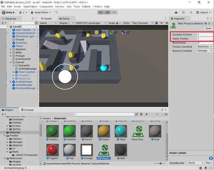This screenshot has width=214, height=170.
Task: Click the Step frame button
Action: click(114, 12)
